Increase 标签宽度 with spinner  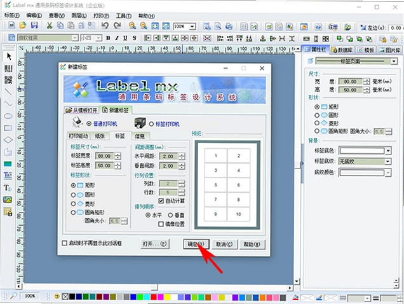(x=118, y=154)
